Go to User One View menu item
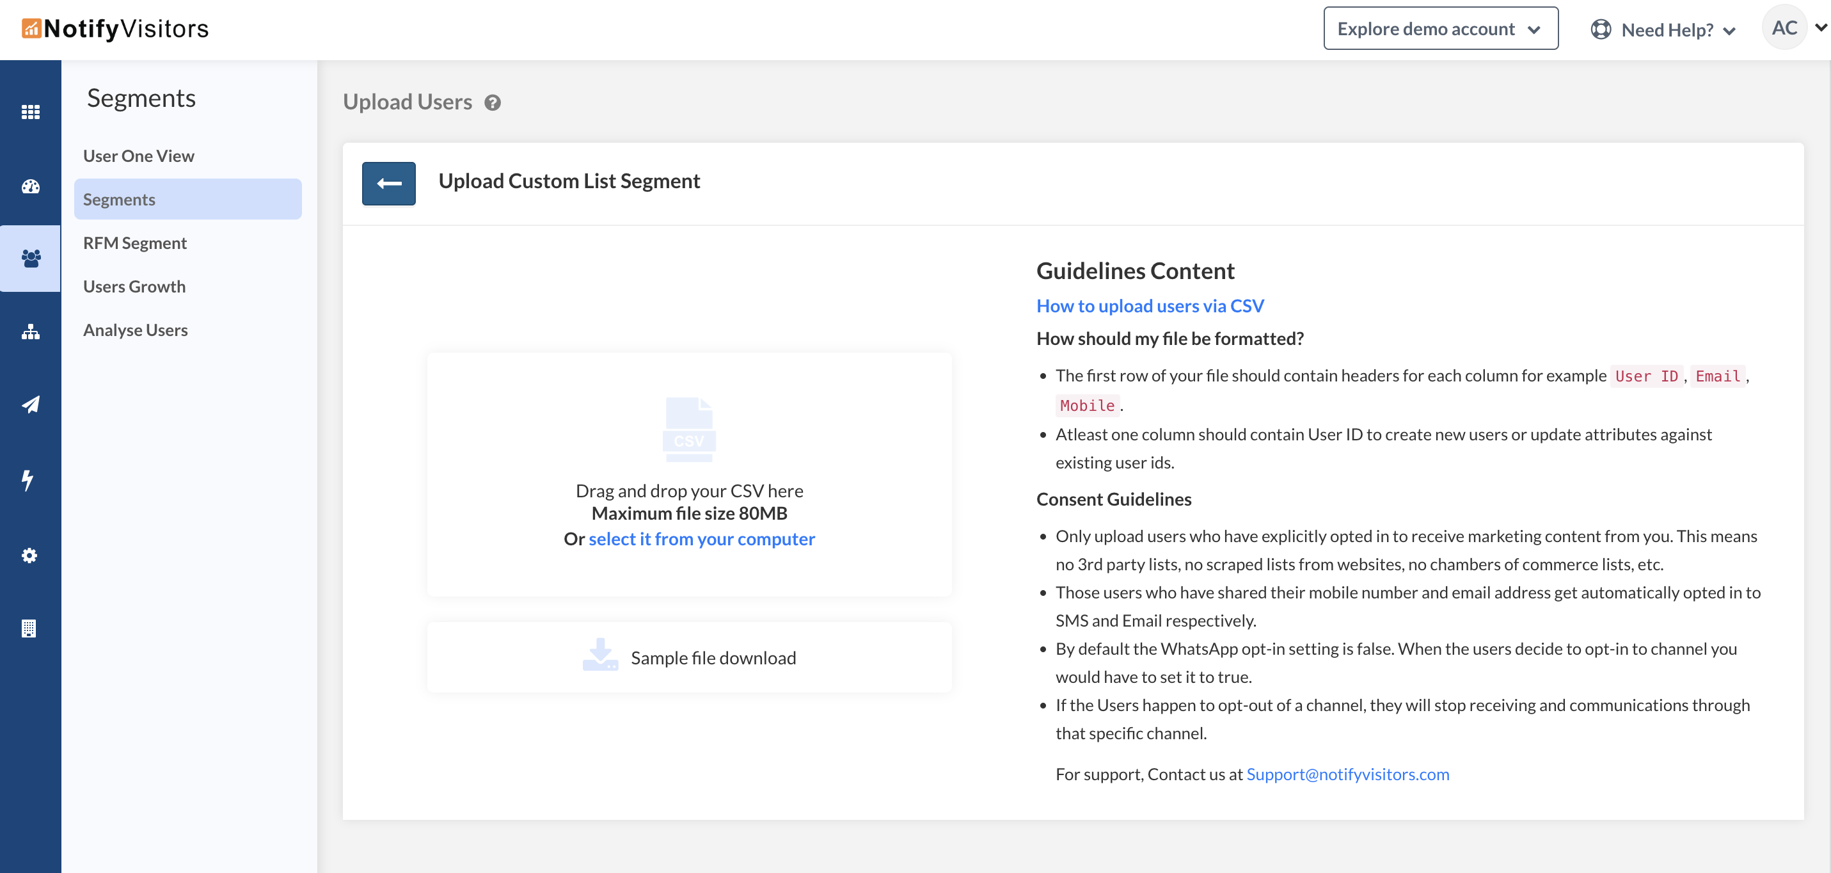 click(139, 156)
